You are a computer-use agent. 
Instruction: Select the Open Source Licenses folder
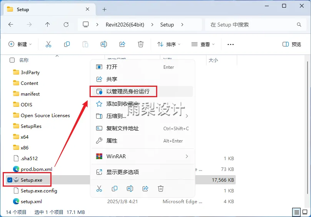click(45, 115)
